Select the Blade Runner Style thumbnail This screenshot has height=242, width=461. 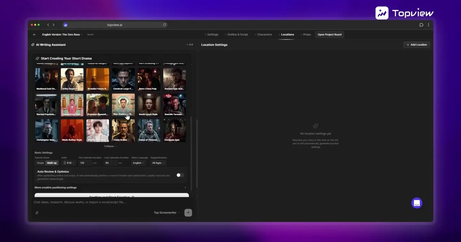coord(72,131)
